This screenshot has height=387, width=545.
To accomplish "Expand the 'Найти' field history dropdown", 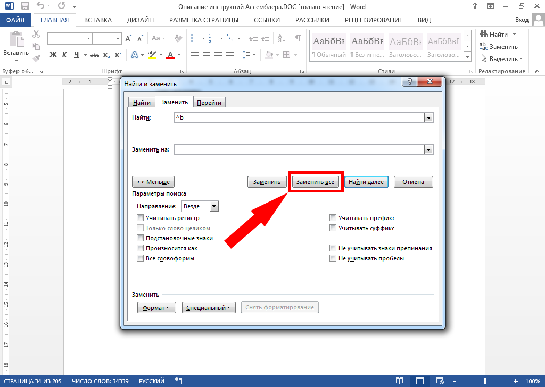I will tap(428, 118).
